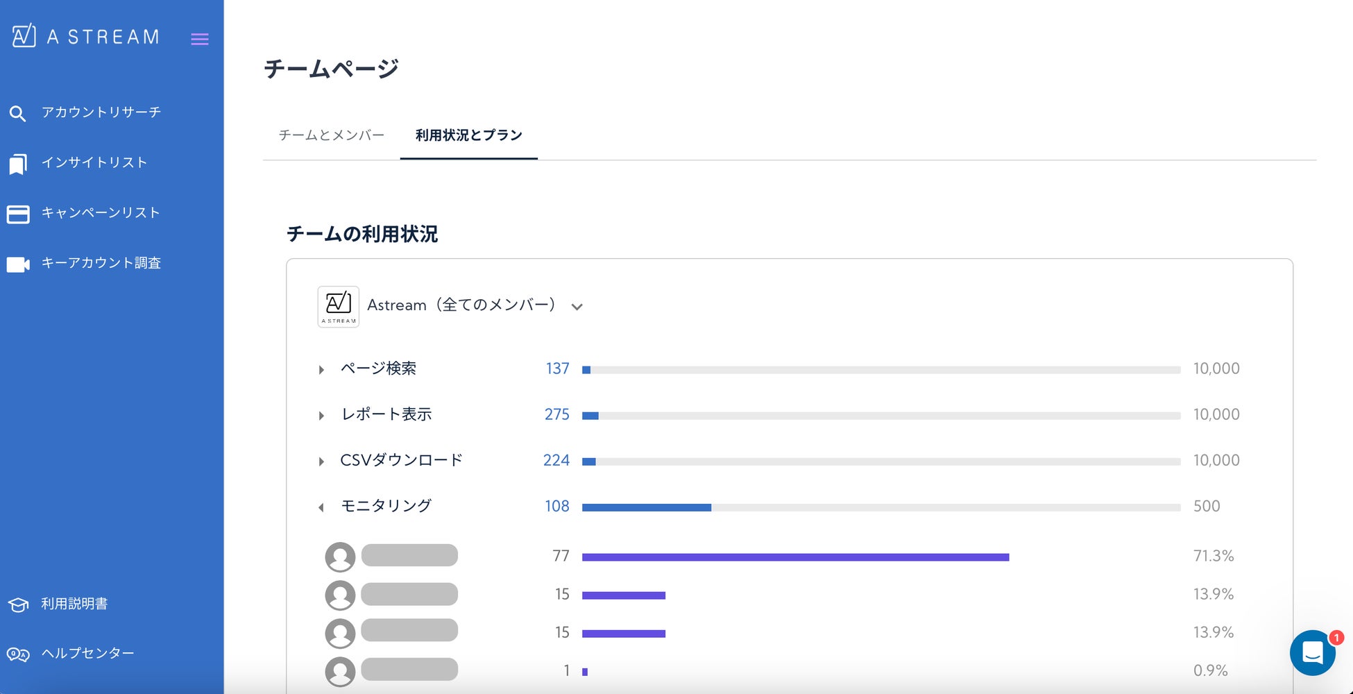
Task: Click the Astream team logo thumbnail
Action: point(338,307)
